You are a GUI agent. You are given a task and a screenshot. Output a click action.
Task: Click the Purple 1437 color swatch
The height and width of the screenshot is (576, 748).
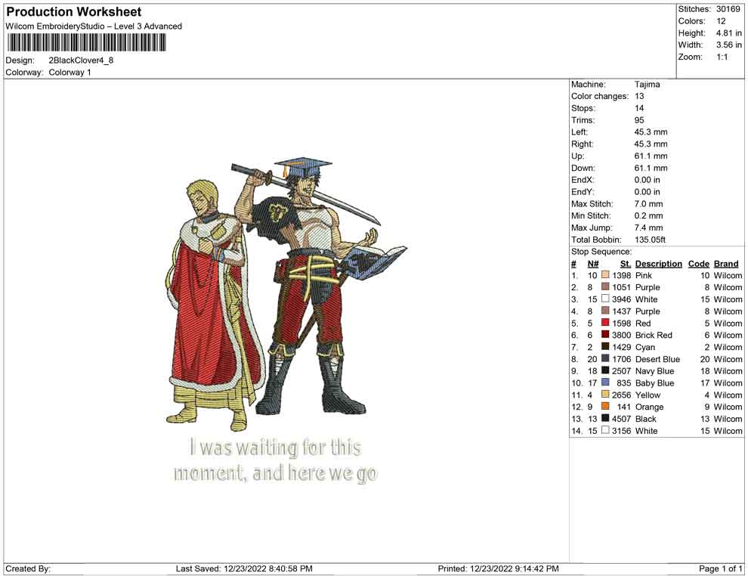[605, 311]
